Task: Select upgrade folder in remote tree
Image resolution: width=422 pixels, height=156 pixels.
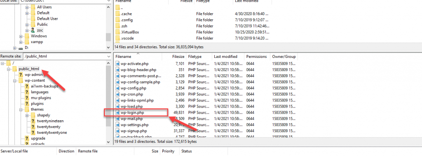Action: pyautogui.click(x=38, y=138)
